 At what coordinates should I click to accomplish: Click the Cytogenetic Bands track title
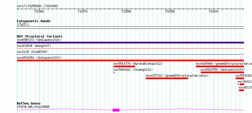[34, 21]
